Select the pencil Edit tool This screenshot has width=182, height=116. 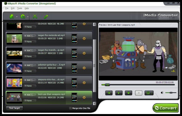pos(46,17)
